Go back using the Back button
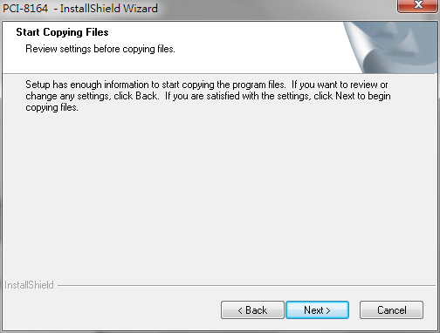The image size is (440, 333). click(252, 310)
